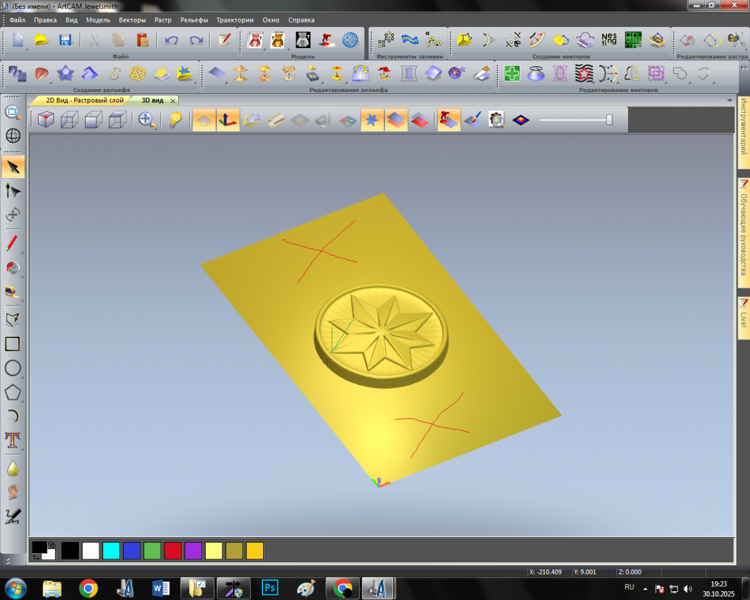Image resolution: width=750 pixels, height=600 pixels.
Task: Toggle the origin axes display button
Action: [227, 120]
